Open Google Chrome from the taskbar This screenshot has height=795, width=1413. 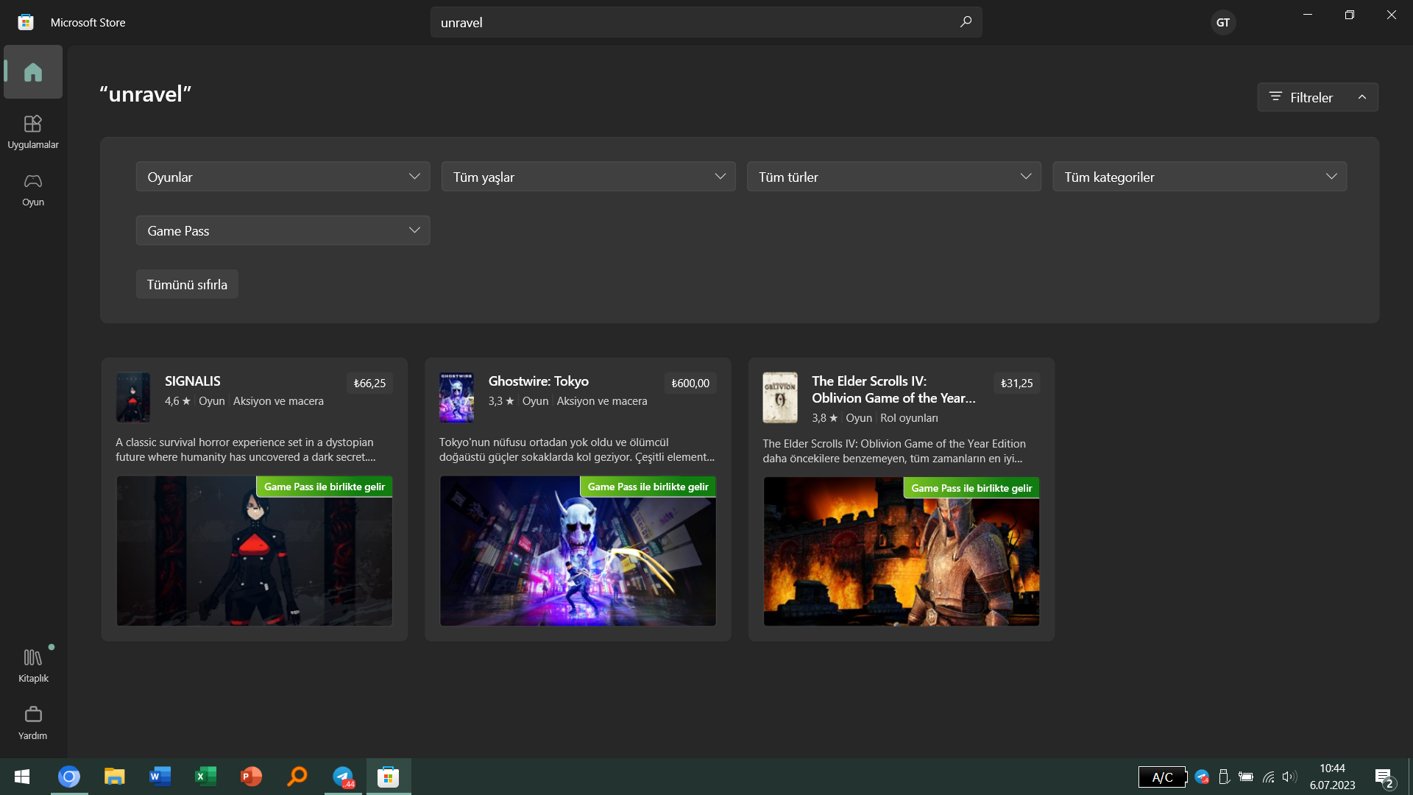(69, 777)
